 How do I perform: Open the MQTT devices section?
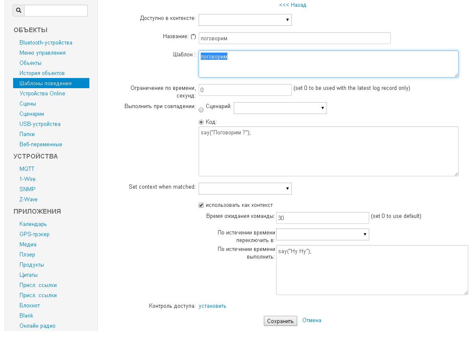point(27,169)
